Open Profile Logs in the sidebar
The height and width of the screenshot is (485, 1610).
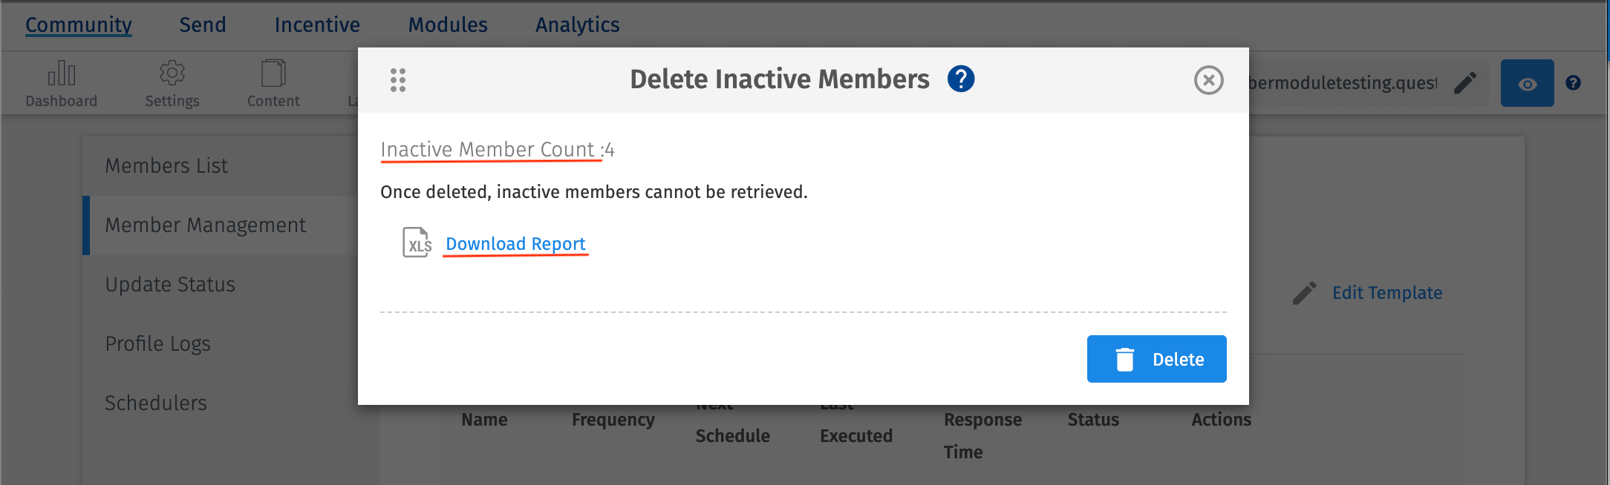point(157,344)
